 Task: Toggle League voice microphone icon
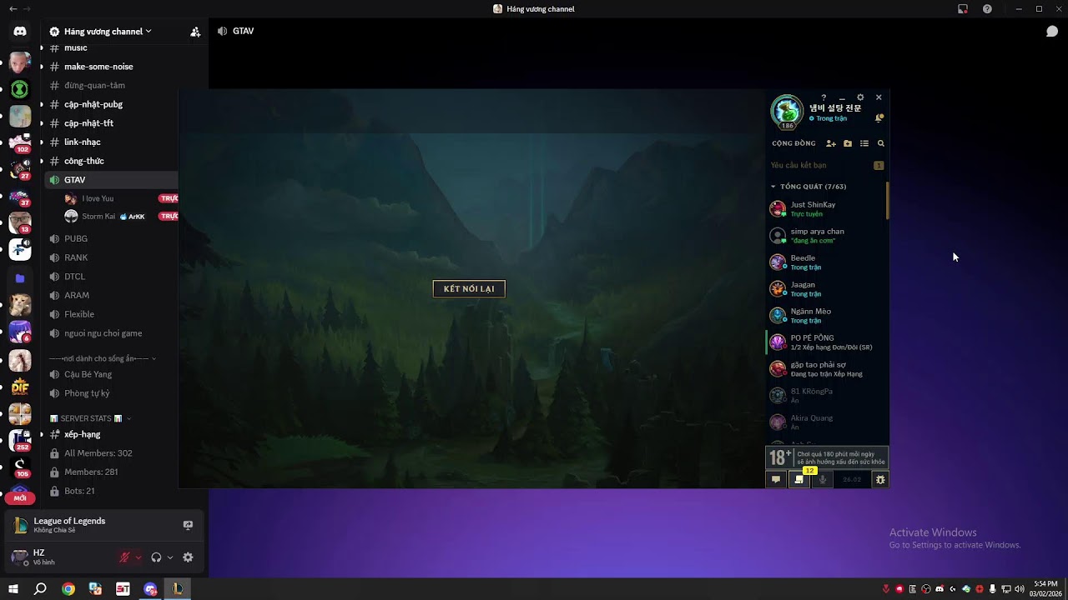tap(823, 479)
